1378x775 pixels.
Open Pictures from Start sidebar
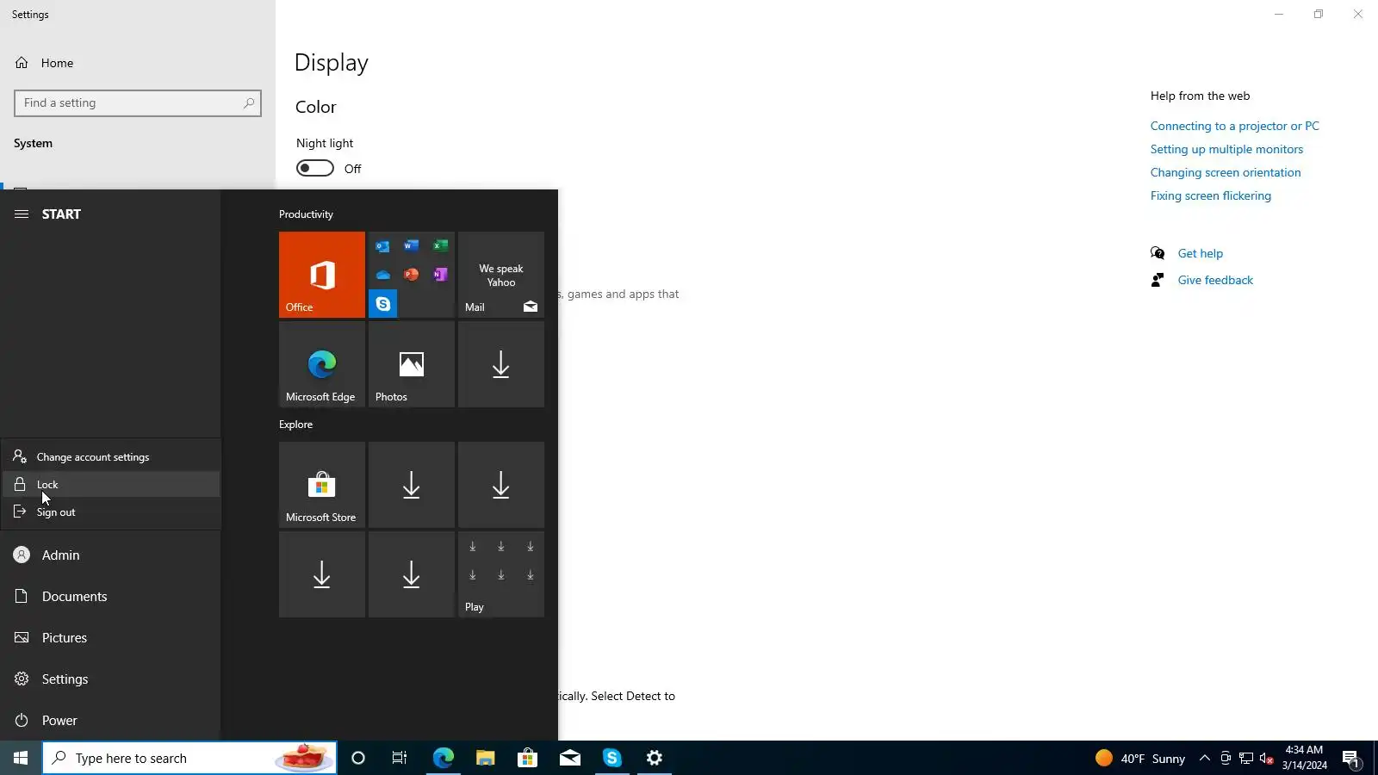point(110,638)
